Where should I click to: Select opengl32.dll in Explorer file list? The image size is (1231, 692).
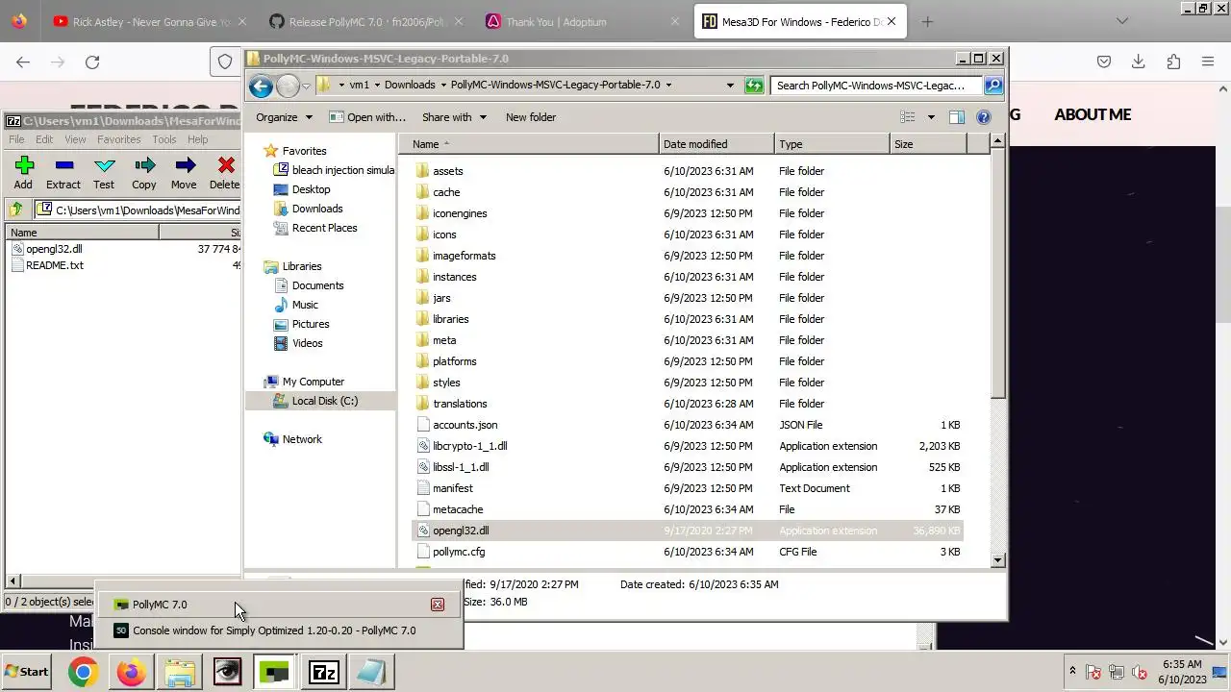point(689,531)
